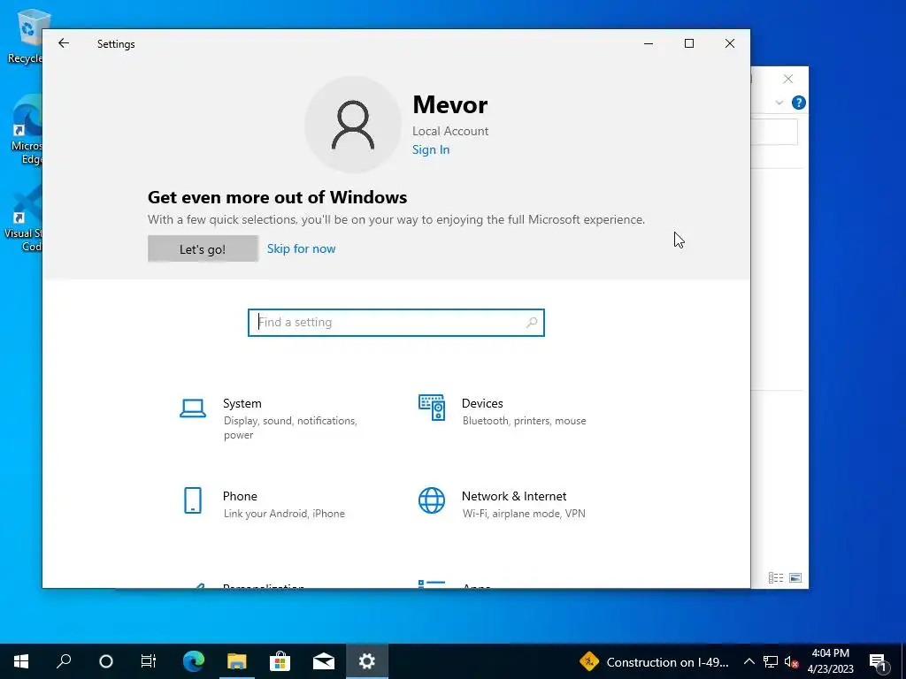Switch background window to large icons view
The width and height of the screenshot is (906, 679).
tap(795, 577)
